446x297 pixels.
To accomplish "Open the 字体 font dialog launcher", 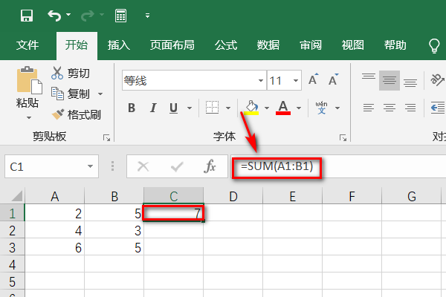I will pos(343,138).
